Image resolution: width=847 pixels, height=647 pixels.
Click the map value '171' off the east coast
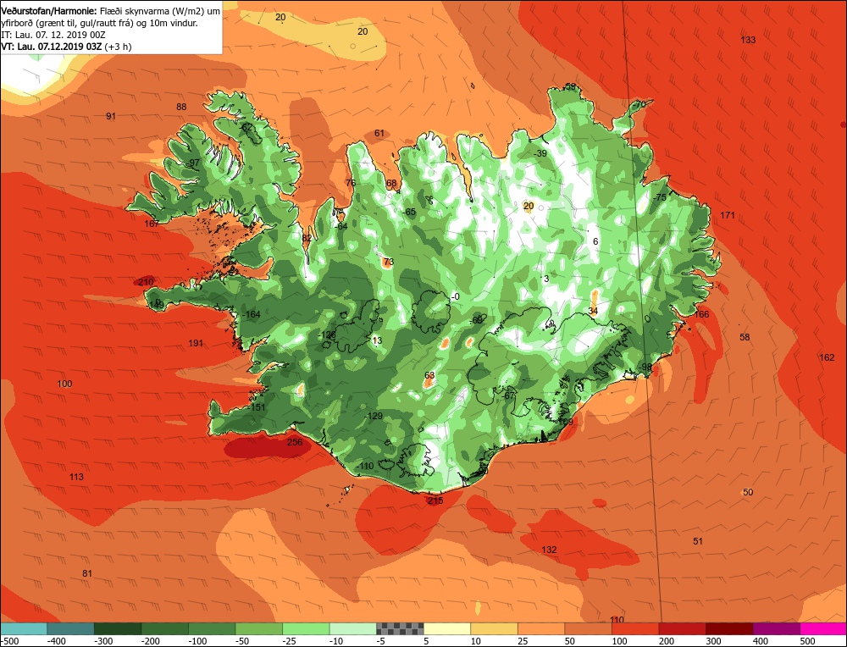[728, 215]
